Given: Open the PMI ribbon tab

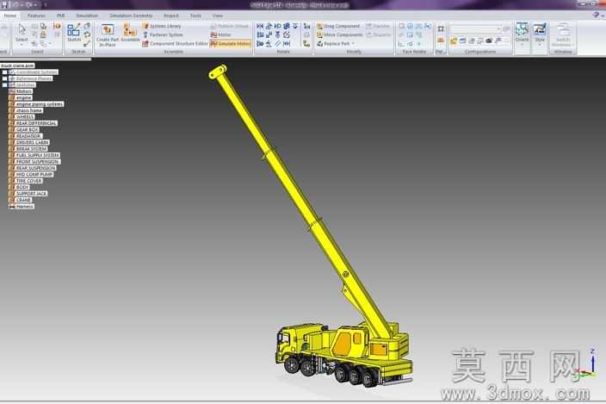Looking at the screenshot, I should tap(60, 16).
